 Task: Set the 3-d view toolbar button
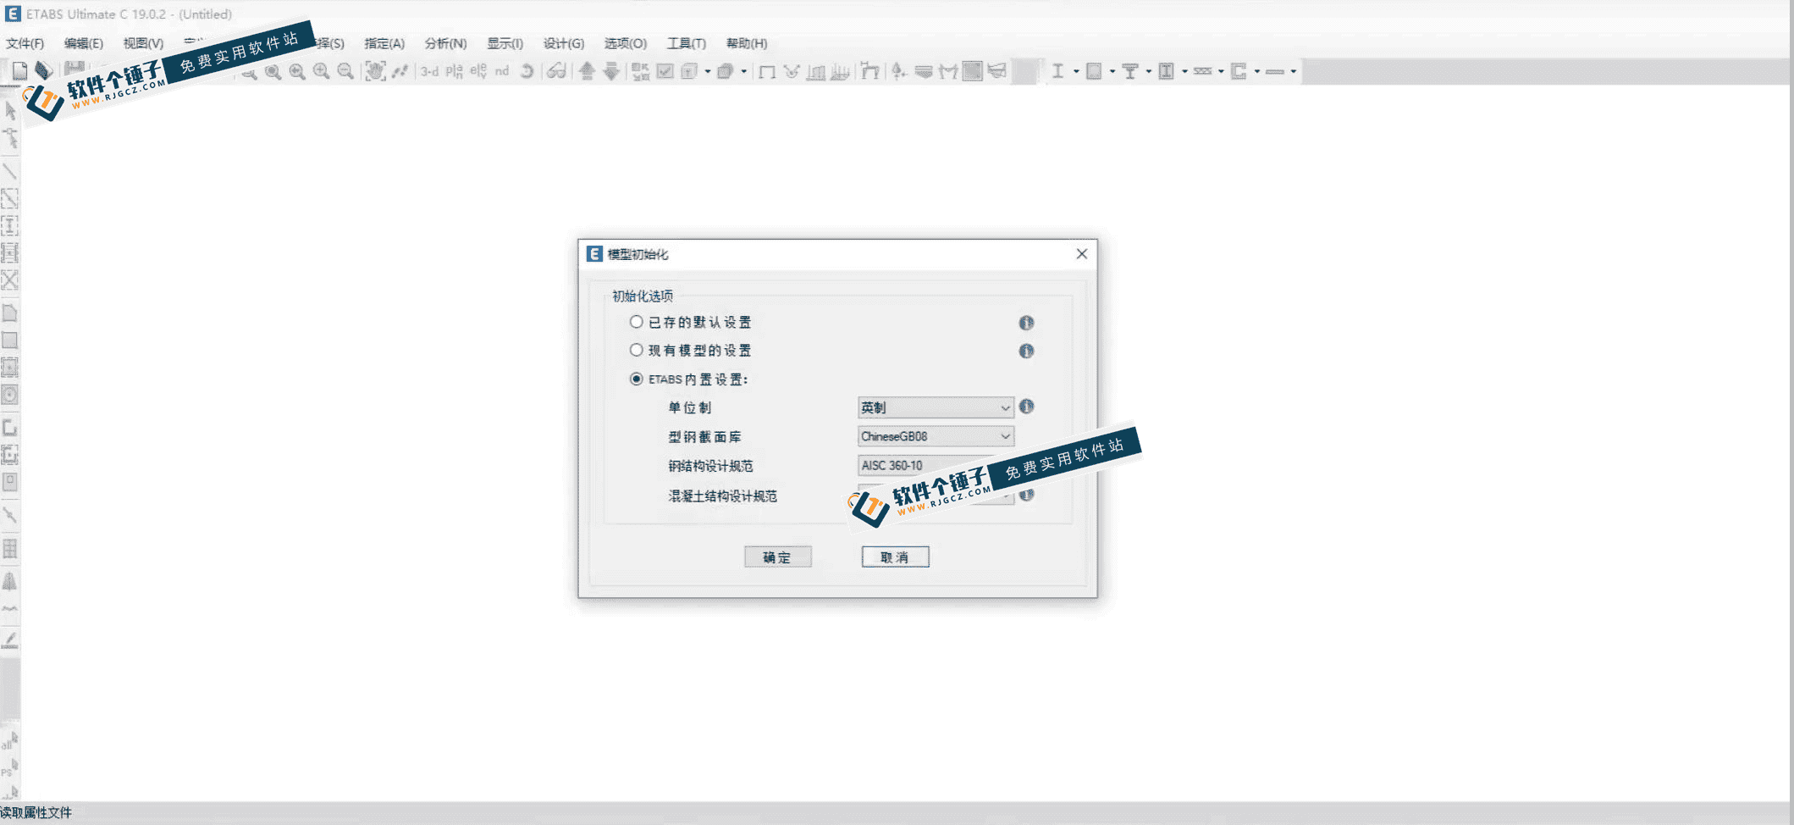tap(429, 71)
